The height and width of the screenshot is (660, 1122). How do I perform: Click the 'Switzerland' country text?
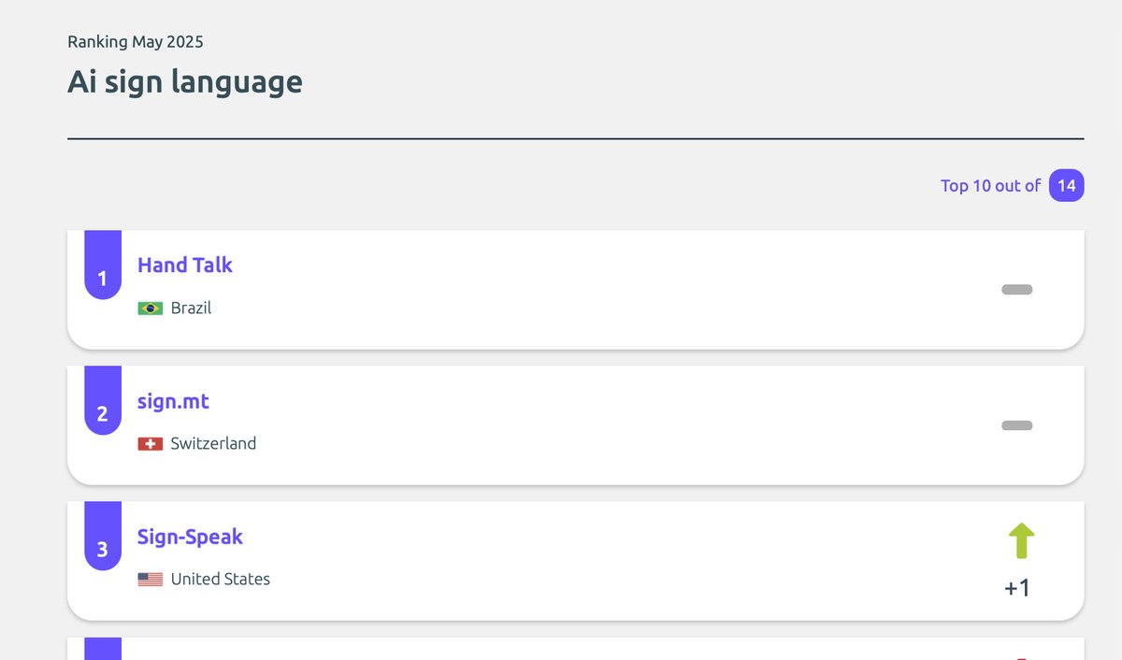coord(213,443)
